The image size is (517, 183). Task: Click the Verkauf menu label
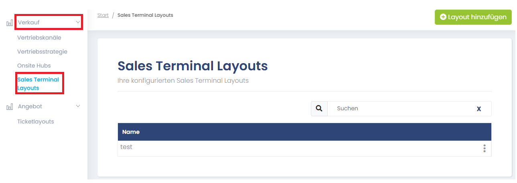29,22
